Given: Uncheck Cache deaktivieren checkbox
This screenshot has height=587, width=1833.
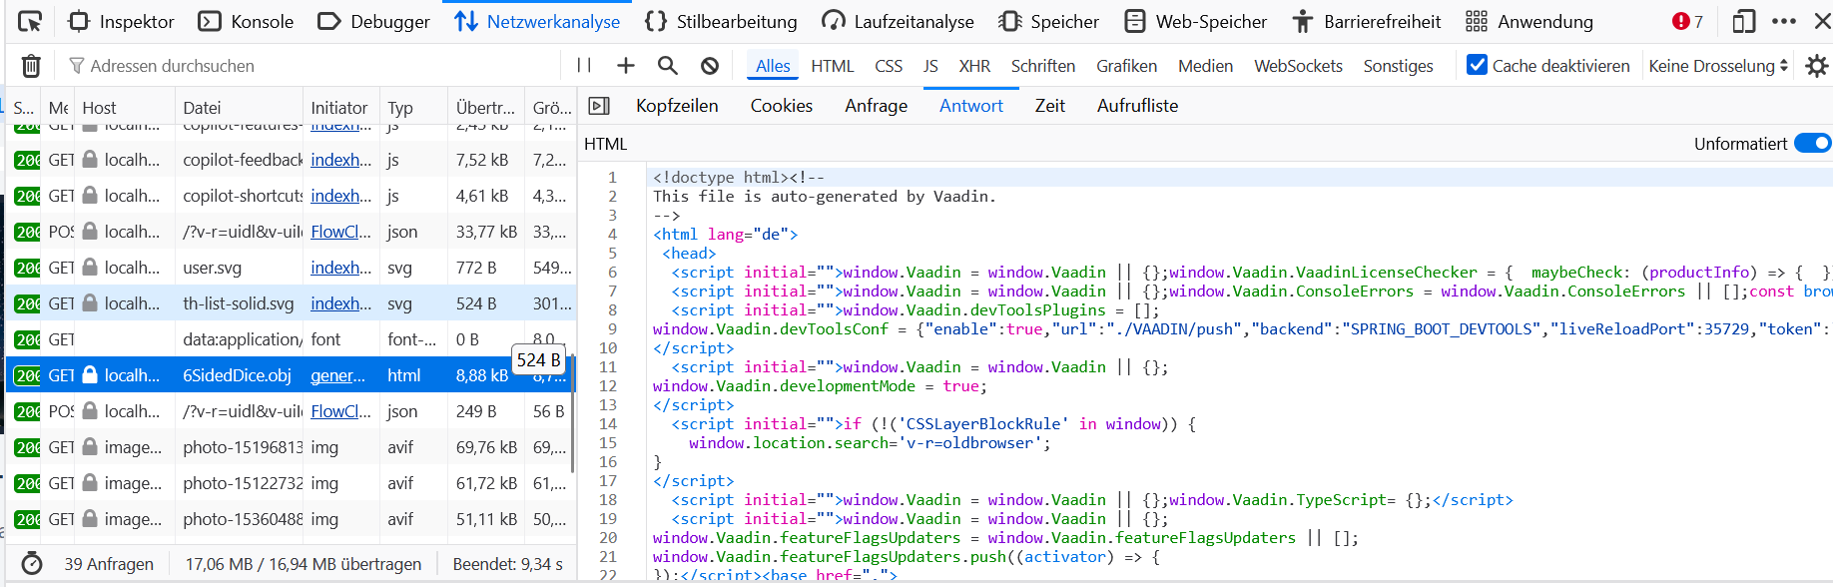Looking at the screenshot, I should (x=1477, y=65).
